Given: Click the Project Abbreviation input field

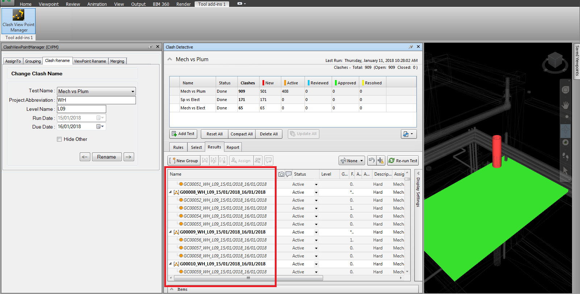Looking at the screenshot, I should click(96, 100).
